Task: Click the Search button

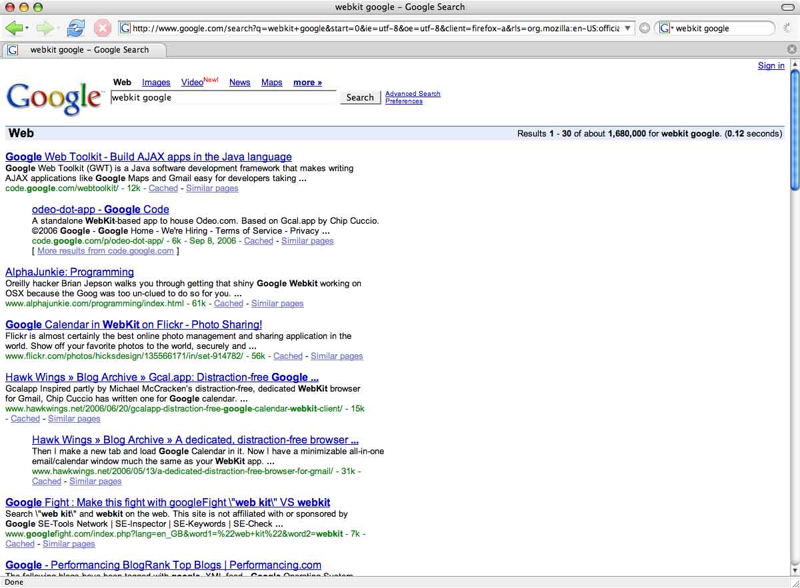Action: (x=360, y=97)
